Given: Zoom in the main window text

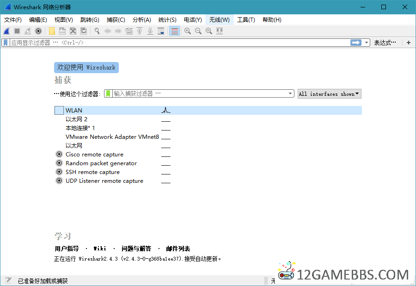Looking at the screenshot, I should pyautogui.click(x=188, y=31).
